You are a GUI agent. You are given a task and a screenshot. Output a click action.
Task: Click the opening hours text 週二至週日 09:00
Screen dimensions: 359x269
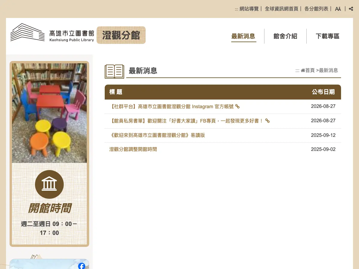49,228
